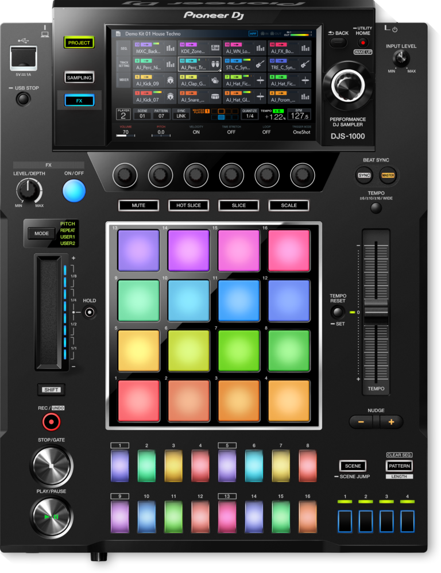Toggle the blue FX ON/OFF button
Viewport: 441px width, 573px height.
point(74,191)
